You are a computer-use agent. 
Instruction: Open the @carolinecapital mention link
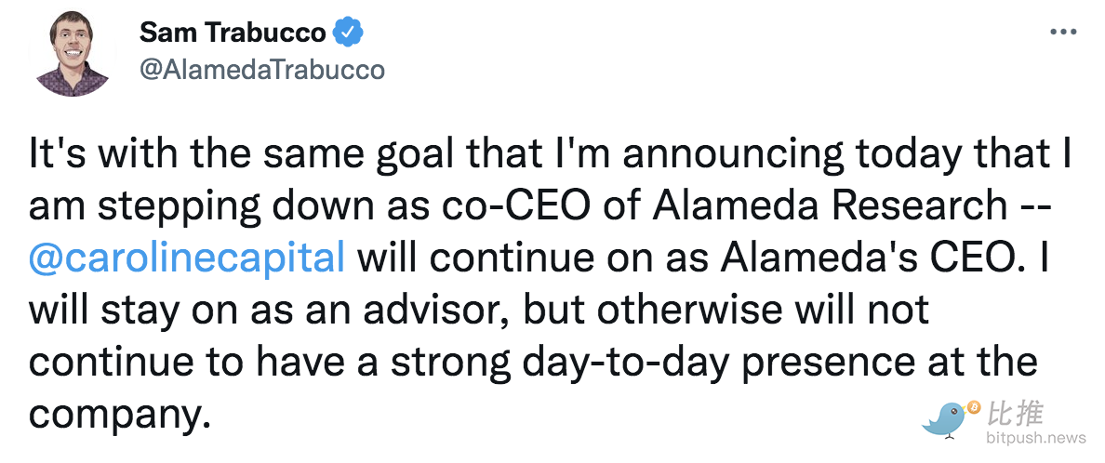tap(187, 257)
